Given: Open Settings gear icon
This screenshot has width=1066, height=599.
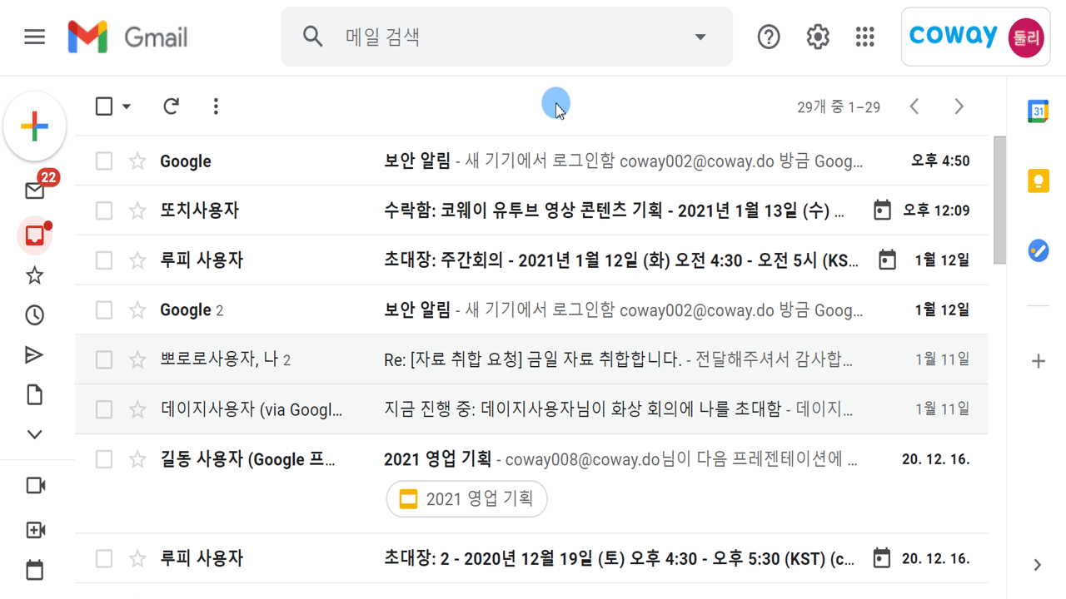Looking at the screenshot, I should [x=818, y=37].
